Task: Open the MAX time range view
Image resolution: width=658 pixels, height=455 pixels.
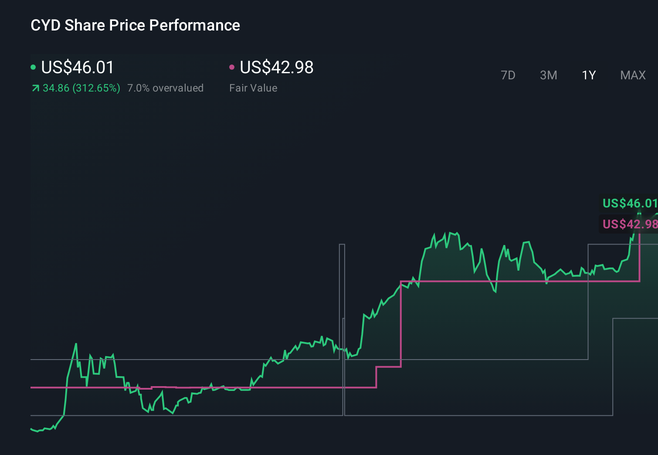Action: coord(632,75)
